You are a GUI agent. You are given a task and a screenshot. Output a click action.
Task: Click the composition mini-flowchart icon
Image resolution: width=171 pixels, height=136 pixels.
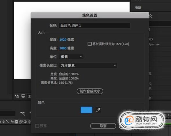point(23,113)
